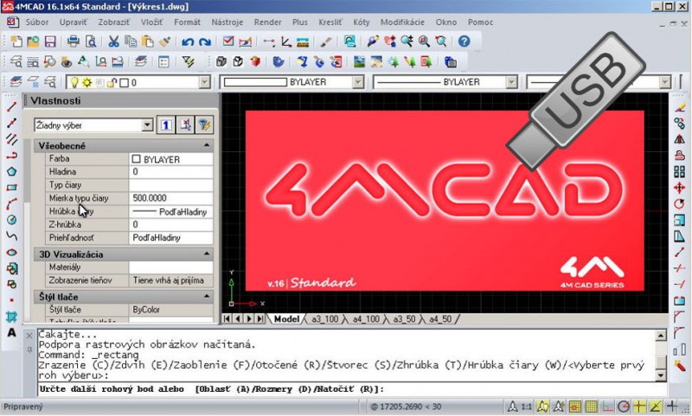This screenshot has width=692, height=416.
Task: Open Help with the blue question mark icon
Action: pos(464,41)
